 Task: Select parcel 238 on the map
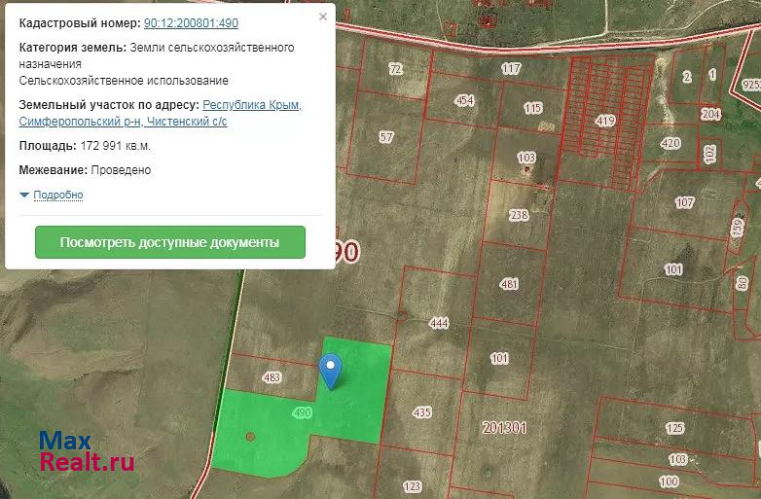pyautogui.click(x=519, y=215)
